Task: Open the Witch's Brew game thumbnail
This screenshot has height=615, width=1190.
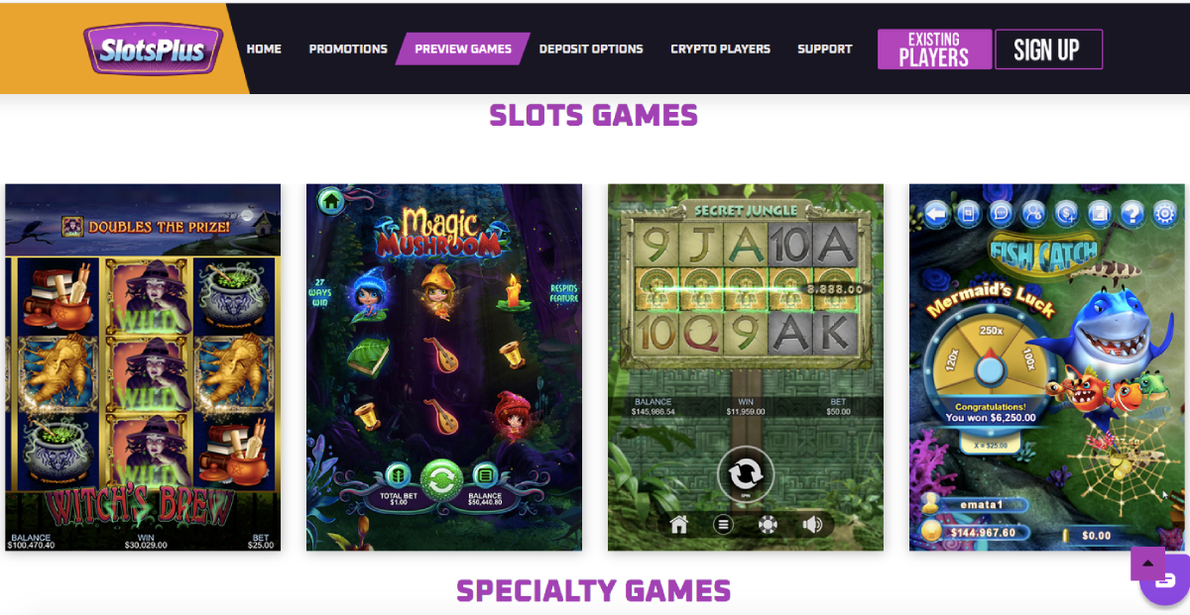Action: point(143,367)
